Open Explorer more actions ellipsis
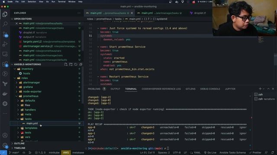 pyautogui.click(x=79, y=13)
